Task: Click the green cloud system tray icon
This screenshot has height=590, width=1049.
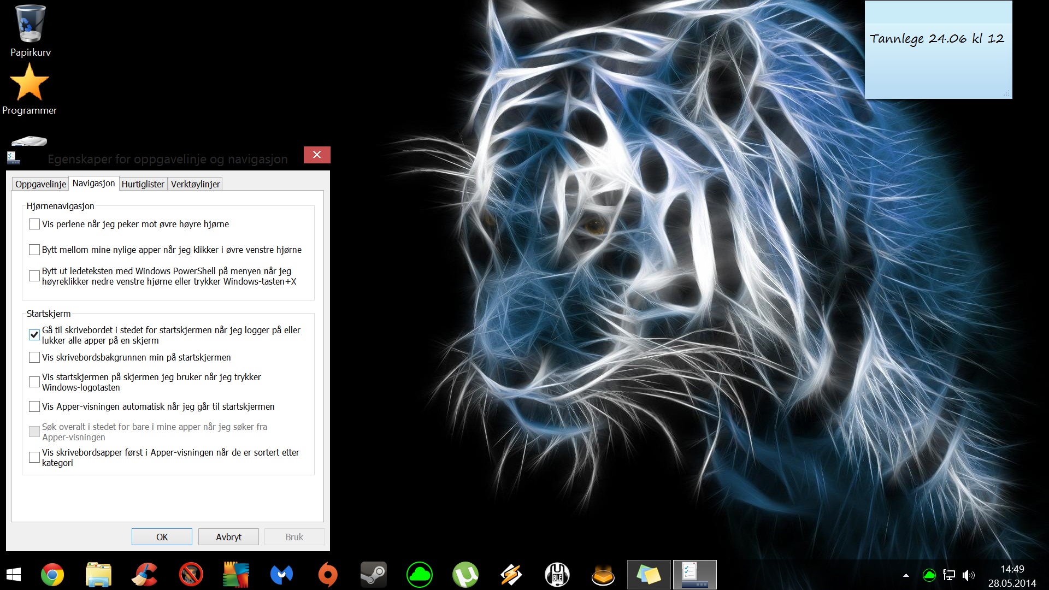Action: (x=929, y=575)
